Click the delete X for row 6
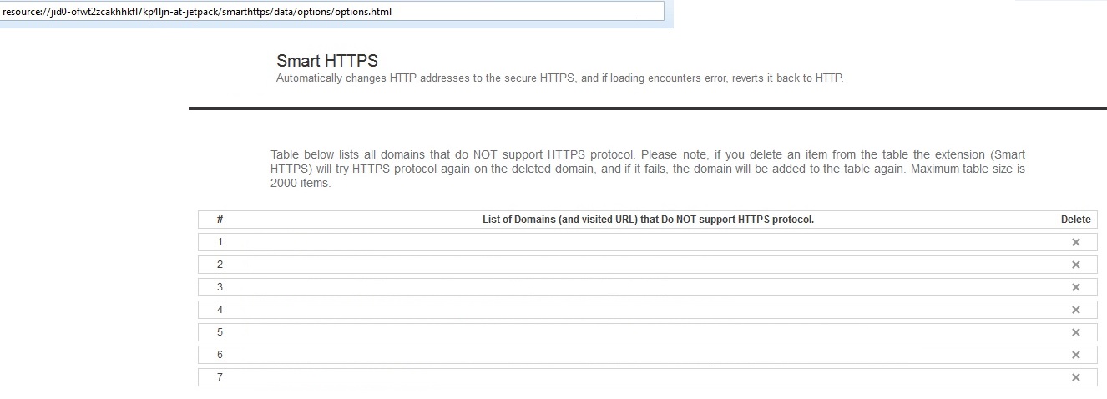 click(x=1075, y=355)
